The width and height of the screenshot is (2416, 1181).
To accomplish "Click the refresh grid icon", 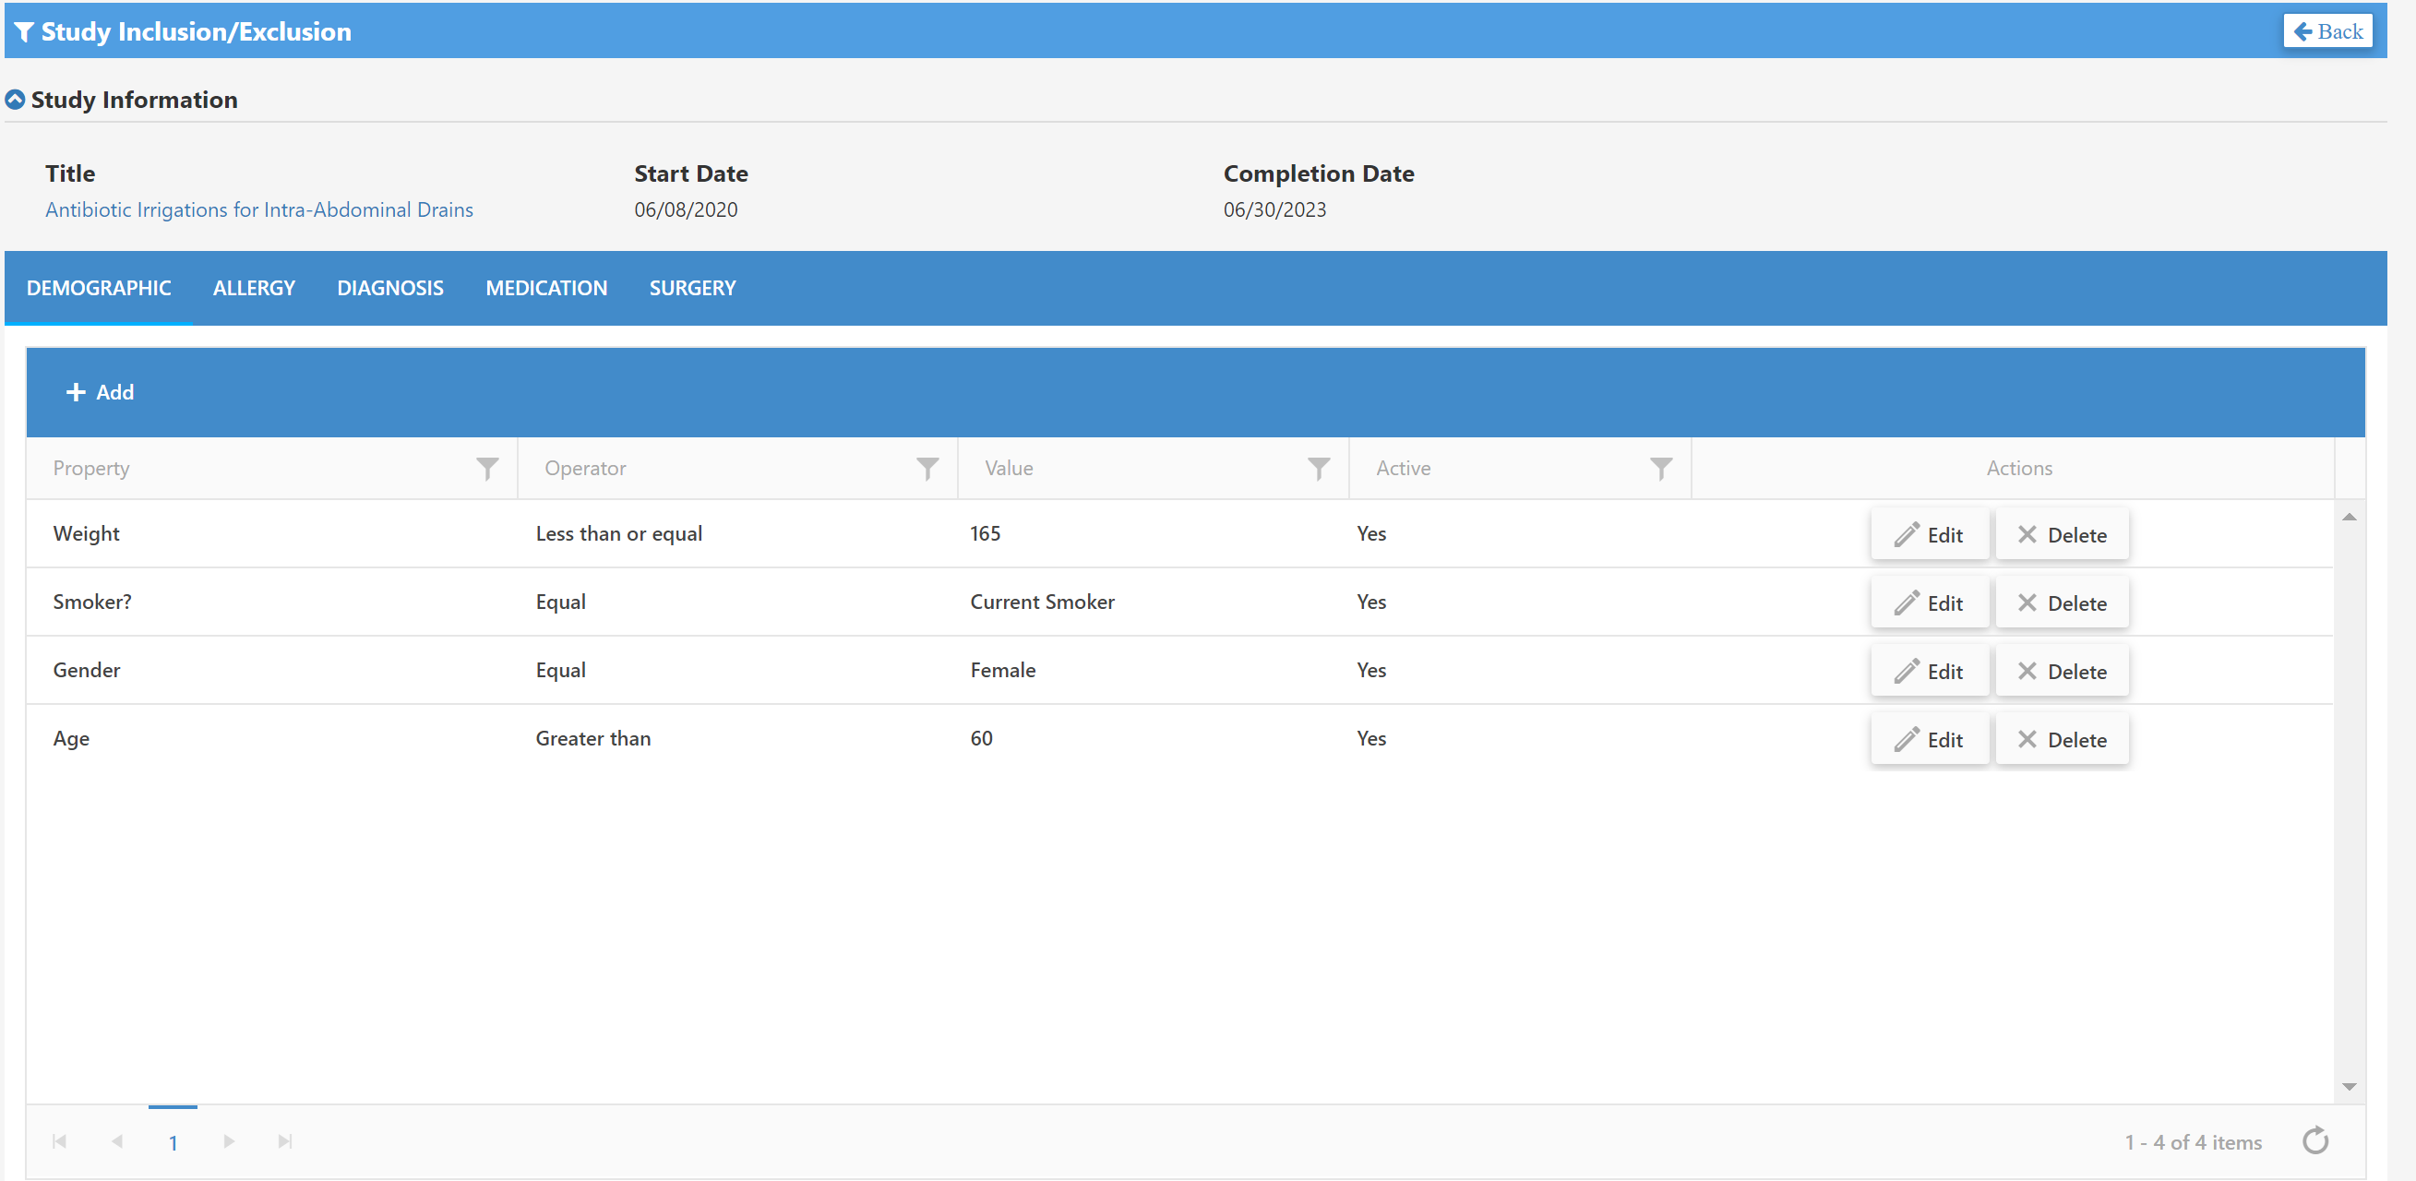I will coord(2314,1140).
